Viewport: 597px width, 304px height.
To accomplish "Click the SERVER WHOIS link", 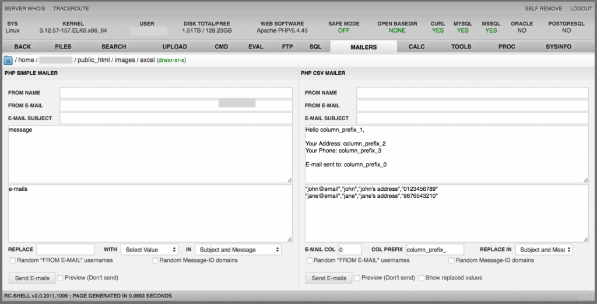I will [x=24, y=9].
